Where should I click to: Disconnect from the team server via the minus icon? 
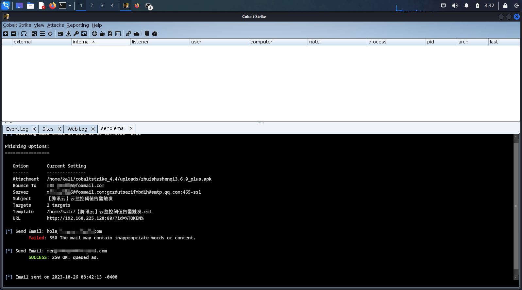(13, 34)
